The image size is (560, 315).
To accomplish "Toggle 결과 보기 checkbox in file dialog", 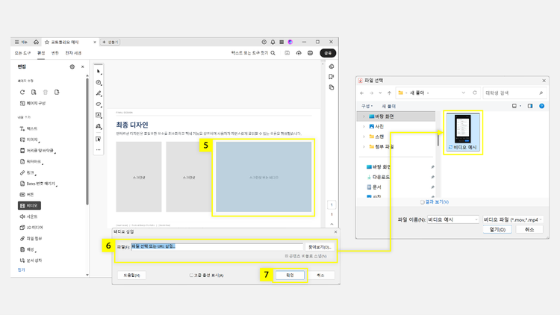I will (422, 202).
